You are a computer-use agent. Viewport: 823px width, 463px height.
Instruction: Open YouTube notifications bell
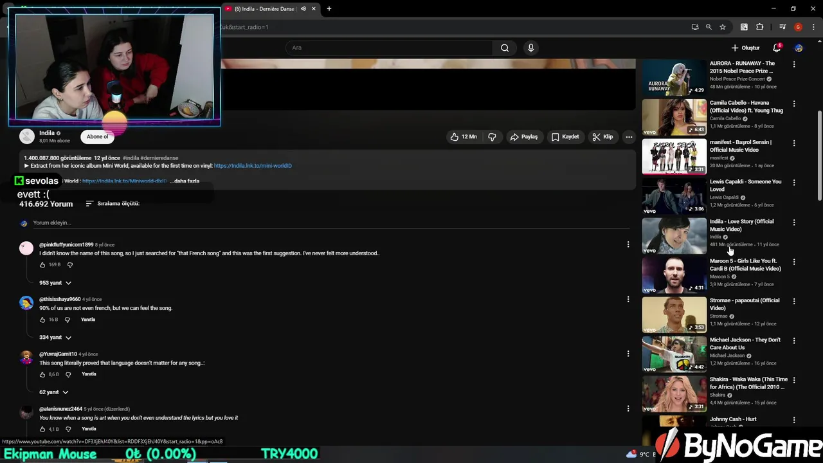pyautogui.click(x=777, y=48)
